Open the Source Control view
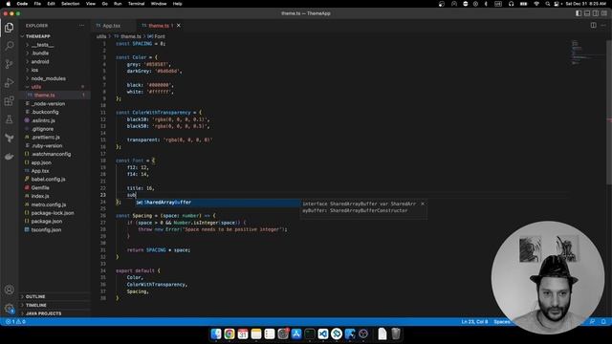Viewport: 612px width, 344px height. pyautogui.click(x=9, y=64)
